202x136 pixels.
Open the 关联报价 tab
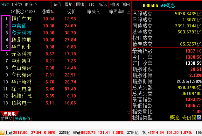22,118
